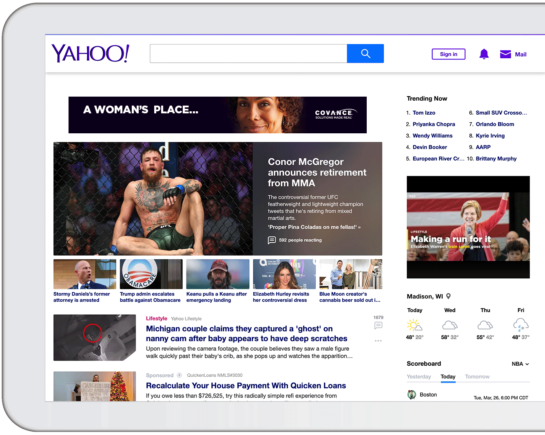Open trending topic Devin Booker
The image size is (545, 435).
point(430,147)
